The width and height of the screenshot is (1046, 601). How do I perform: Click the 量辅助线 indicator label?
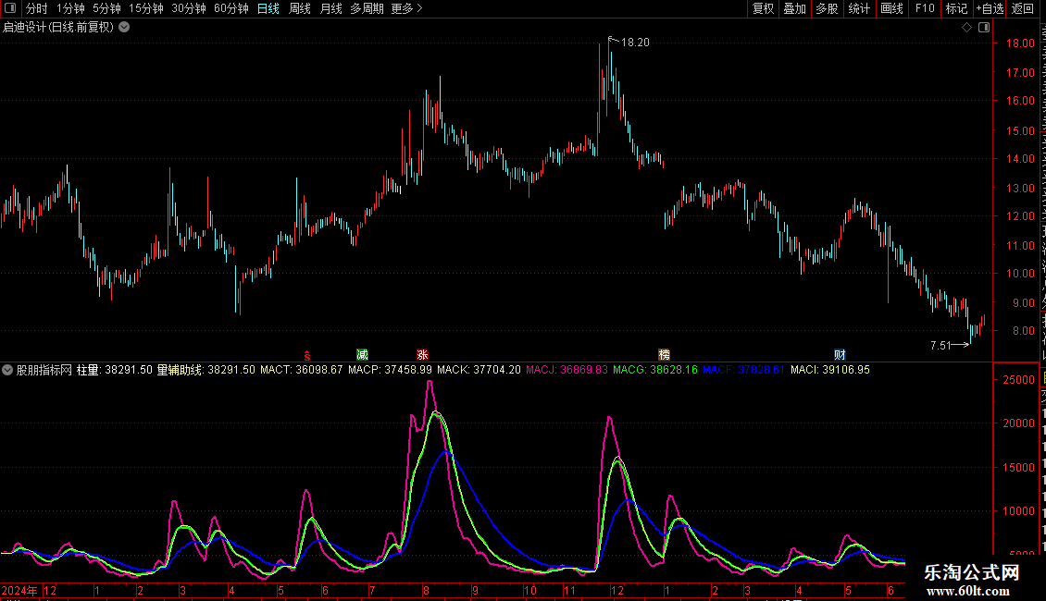(x=205, y=370)
